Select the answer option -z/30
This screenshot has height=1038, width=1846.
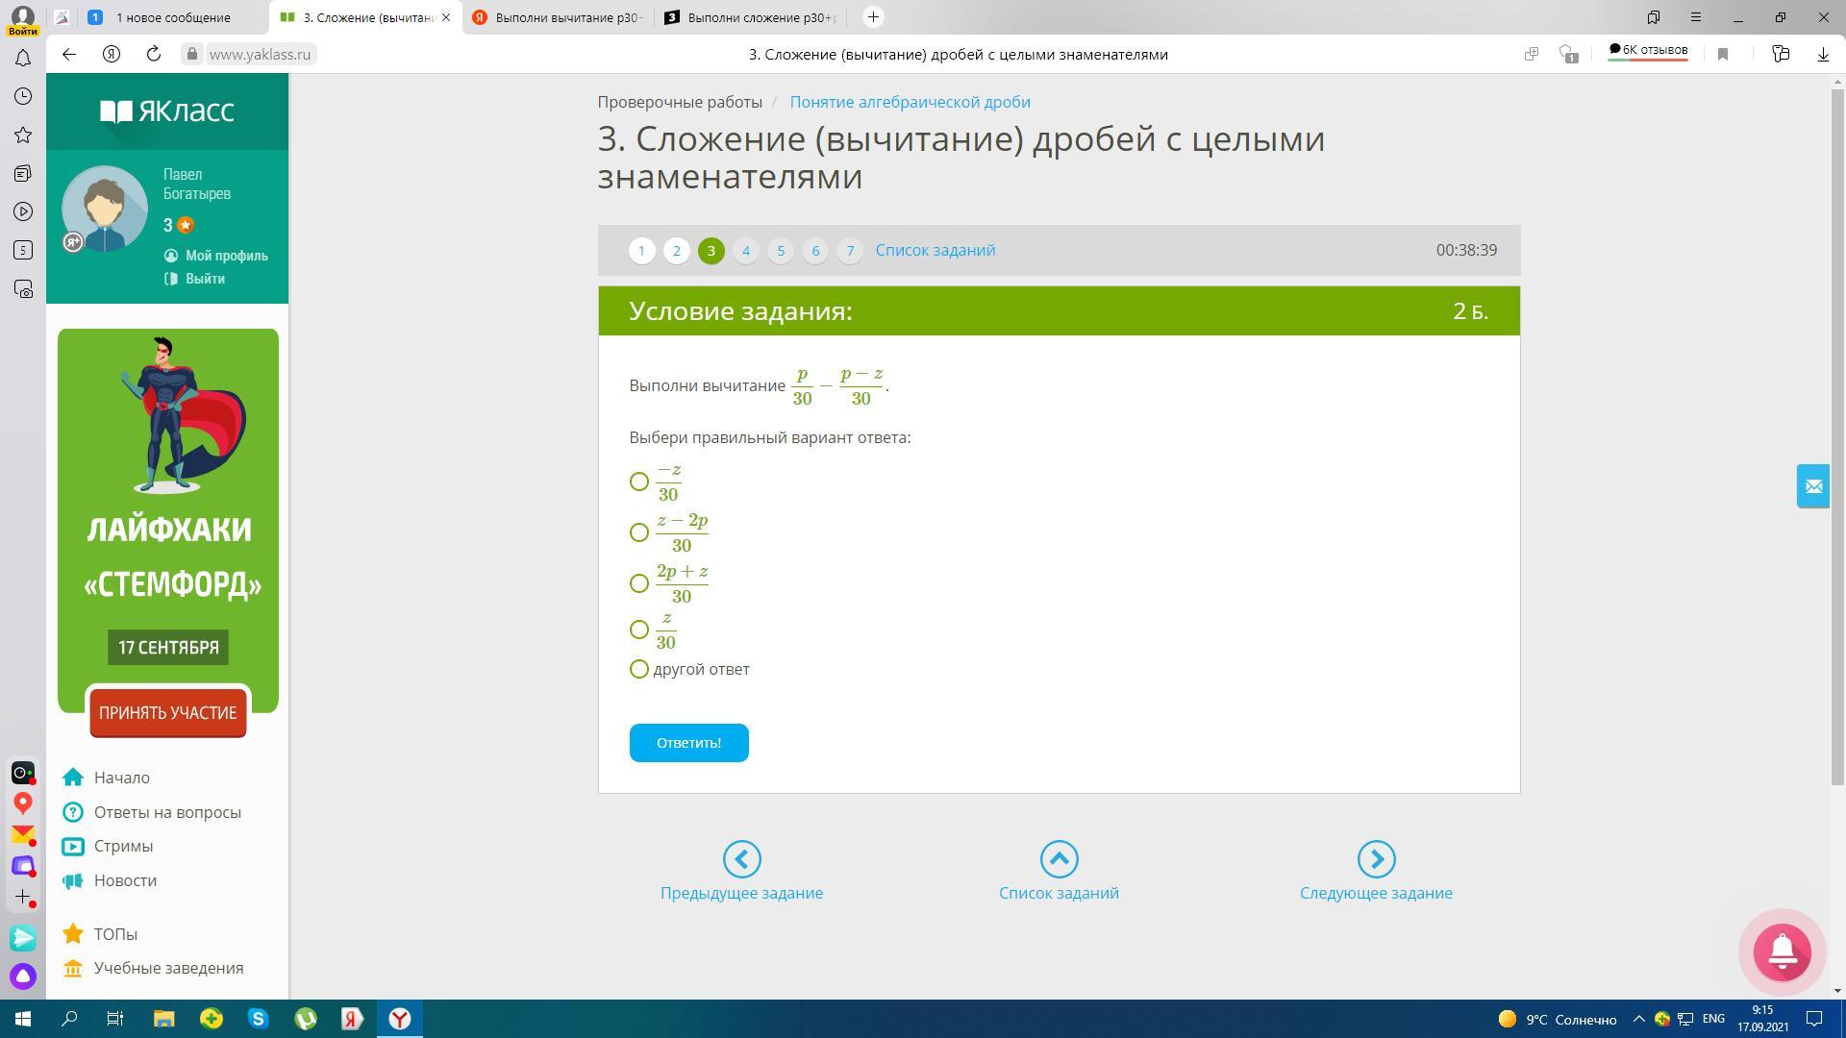639,482
